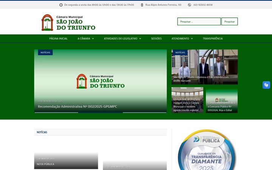Click the São João do Triunfo header title
272x170 pixels.
coord(76,25)
